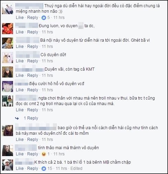Open avatar of commenter wearing gray beanie
168x174 pixels.
point(8,72)
